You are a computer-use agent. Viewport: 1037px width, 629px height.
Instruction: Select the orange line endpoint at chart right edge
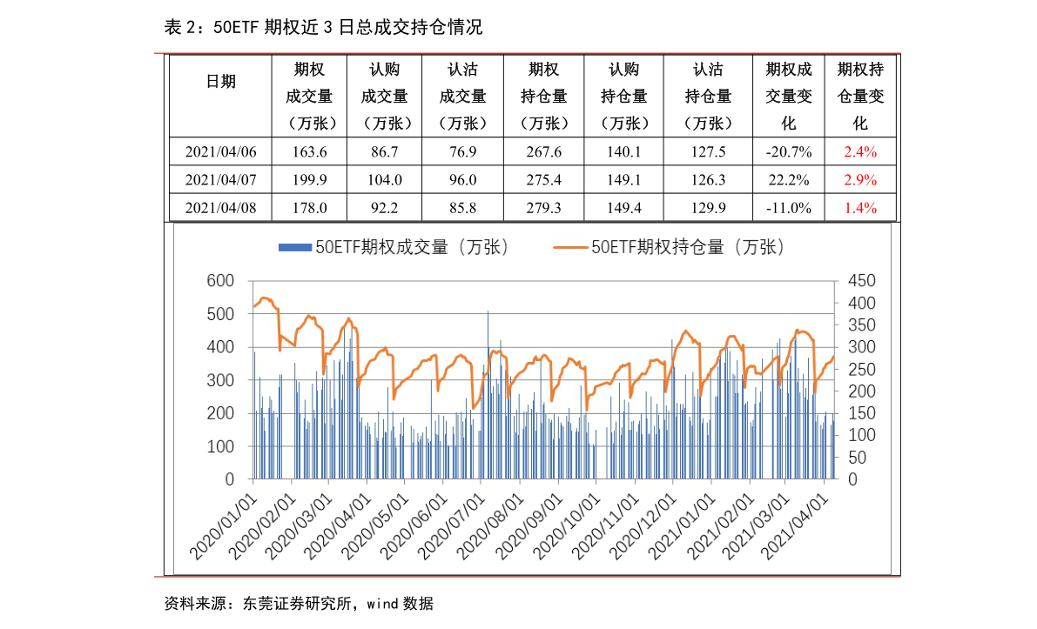833,357
